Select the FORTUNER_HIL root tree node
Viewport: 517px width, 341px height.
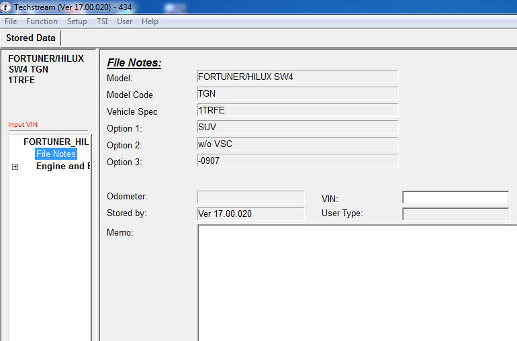click(56, 142)
